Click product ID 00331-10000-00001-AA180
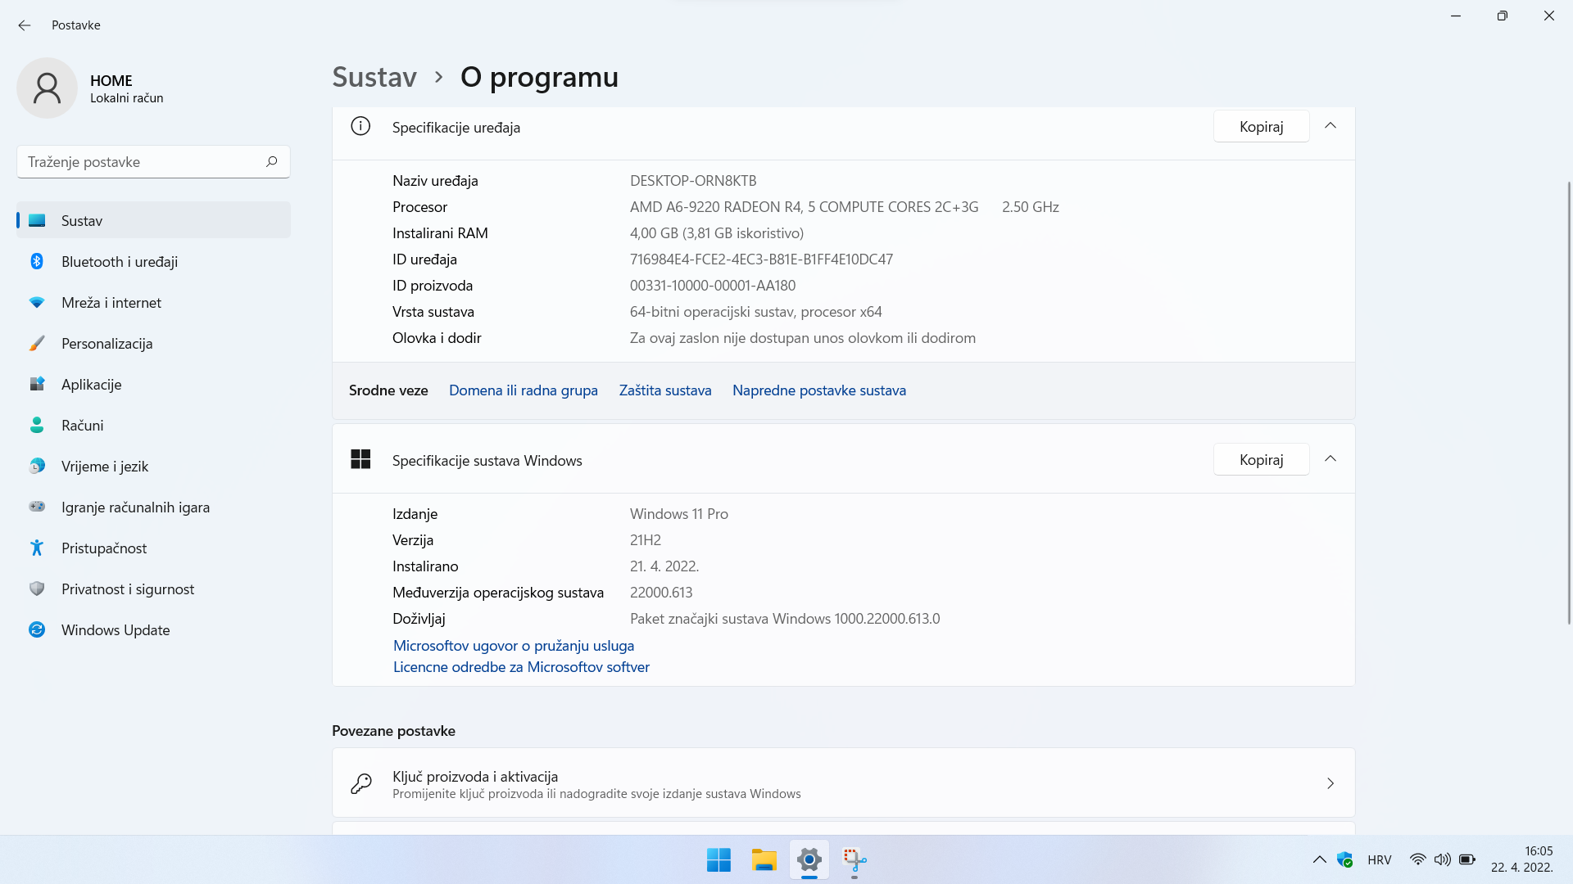 click(x=713, y=285)
